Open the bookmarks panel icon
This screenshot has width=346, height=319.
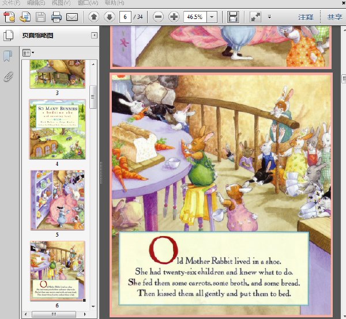[8, 56]
